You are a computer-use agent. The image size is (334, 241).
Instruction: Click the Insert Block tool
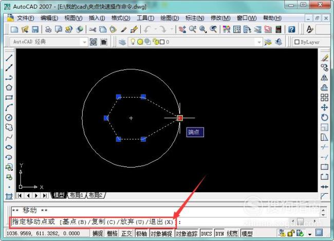coord(9,168)
